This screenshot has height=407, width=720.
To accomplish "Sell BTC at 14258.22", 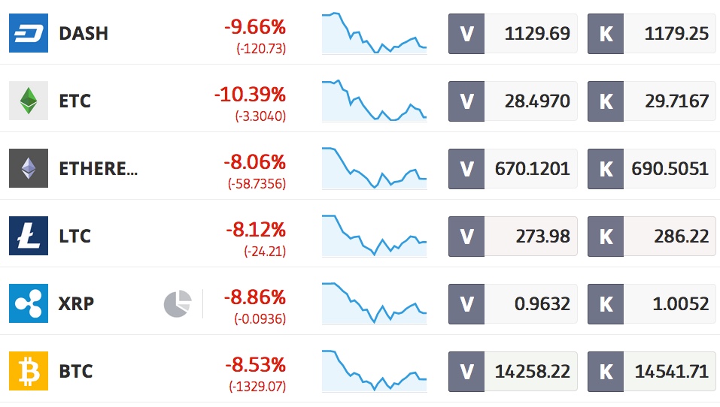I will pyautogui.click(x=512, y=371).
